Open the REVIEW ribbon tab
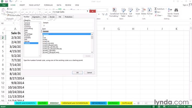This screenshot has height=108, width=192. pyautogui.click(x=68, y=5)
